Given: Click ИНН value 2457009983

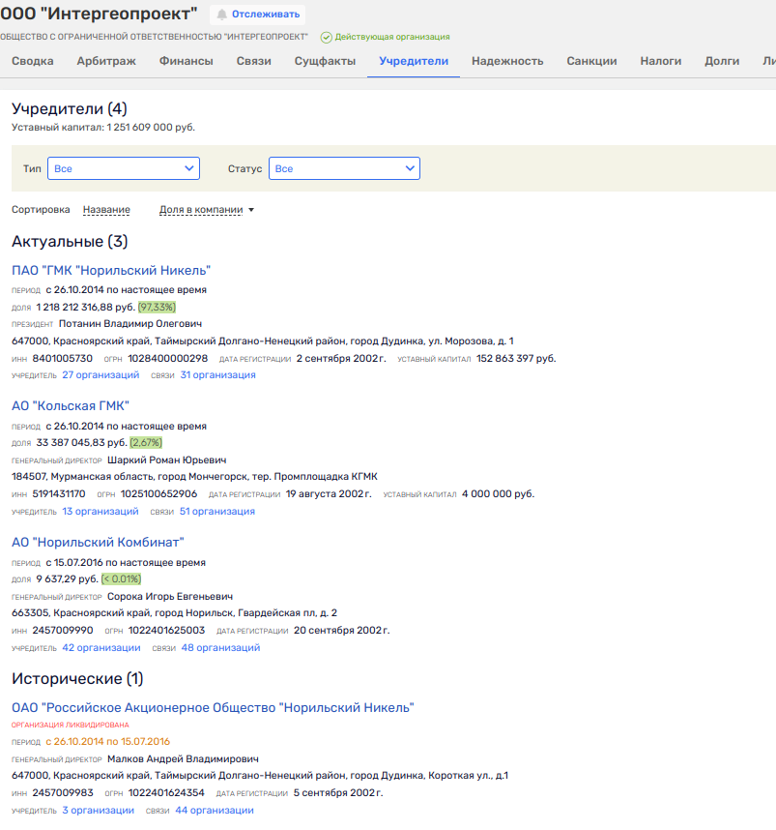Looking at the screenshot, I should (x=63, y=793).
